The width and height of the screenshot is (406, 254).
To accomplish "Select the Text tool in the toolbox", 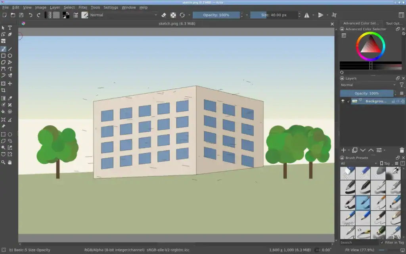I will [x=10, y=28].
